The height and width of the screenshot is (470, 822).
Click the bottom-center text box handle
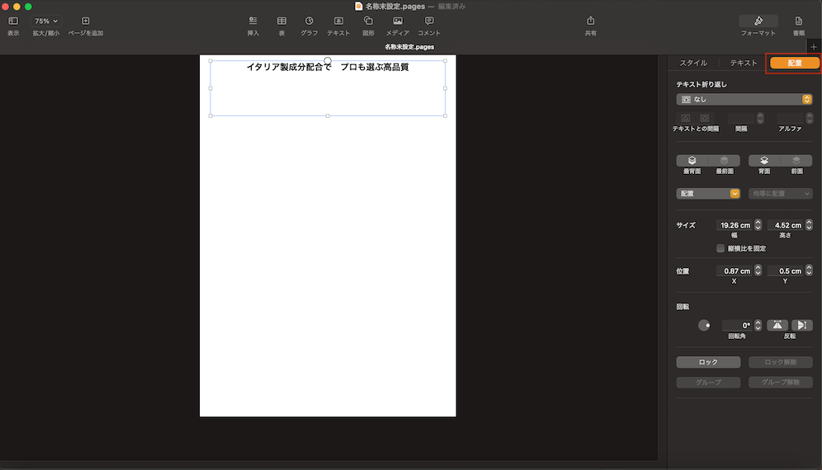[x=328, y=115]
